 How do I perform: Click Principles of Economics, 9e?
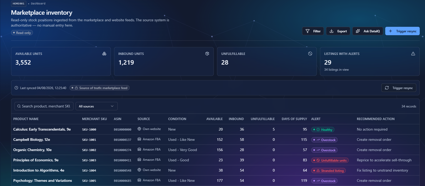pyautogui.click(x=36, y=160)
